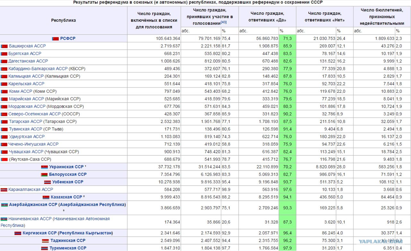Follow the Северо-Осетинская АССР link
411x251 pixels.
[34, 114]
